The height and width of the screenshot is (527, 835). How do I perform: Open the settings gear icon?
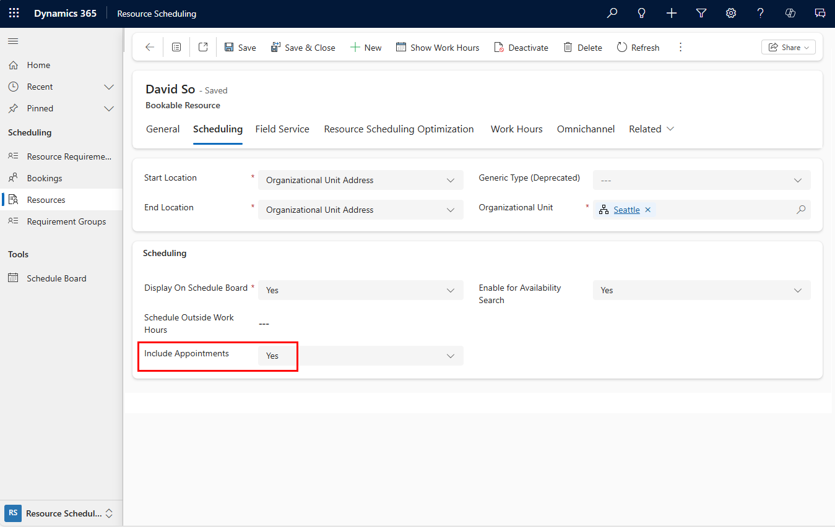730,12
